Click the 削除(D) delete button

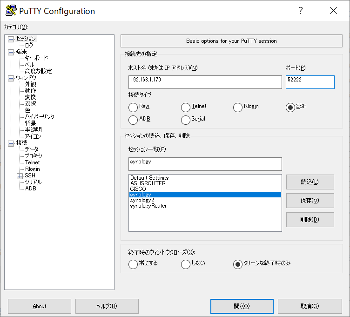[310, 220]
